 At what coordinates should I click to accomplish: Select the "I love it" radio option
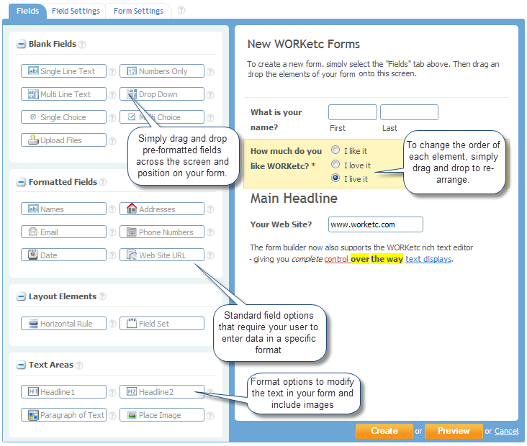click(x=335, y=165)
